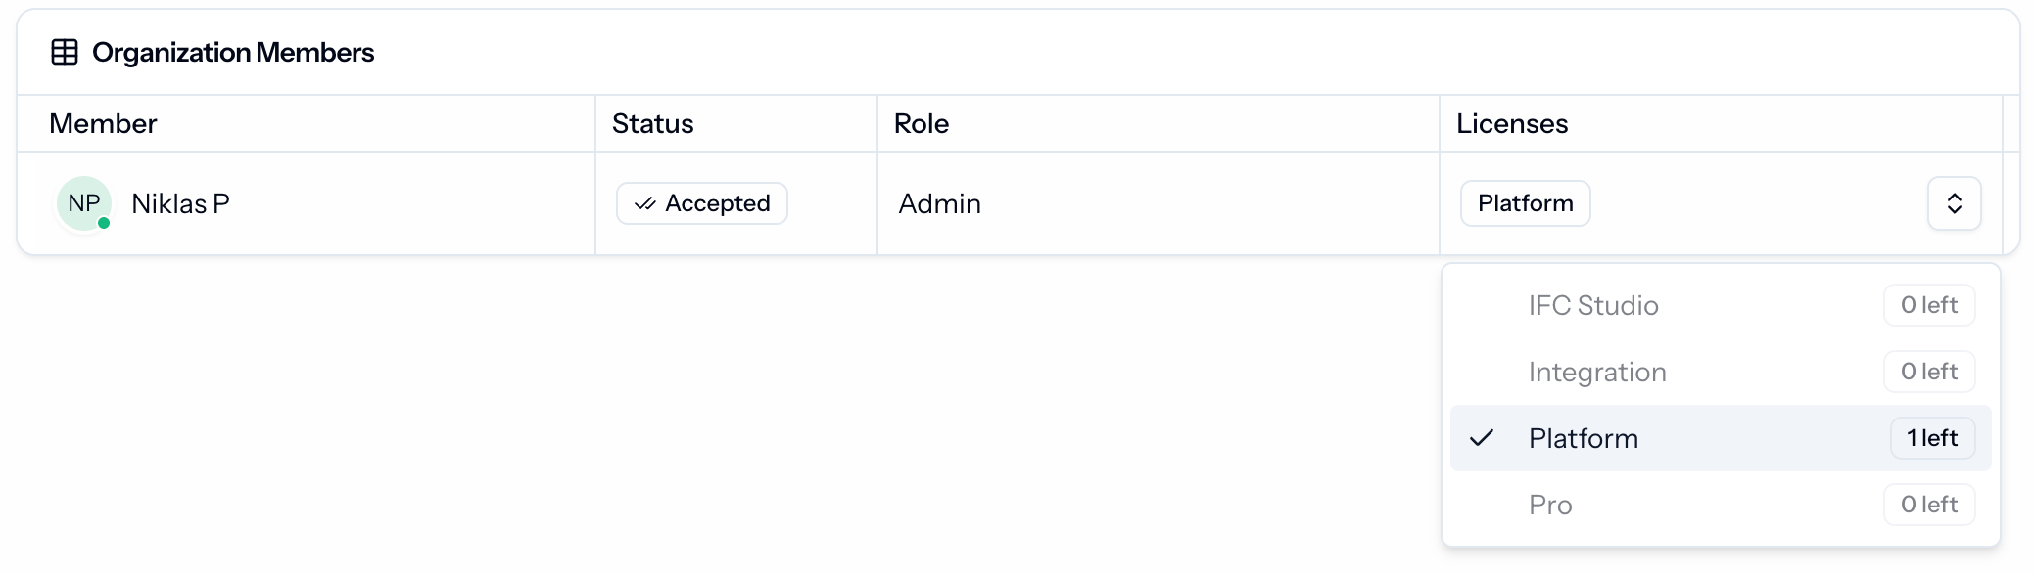Select the Integration license option
2035x573 pixels.
click(1721, 372)
